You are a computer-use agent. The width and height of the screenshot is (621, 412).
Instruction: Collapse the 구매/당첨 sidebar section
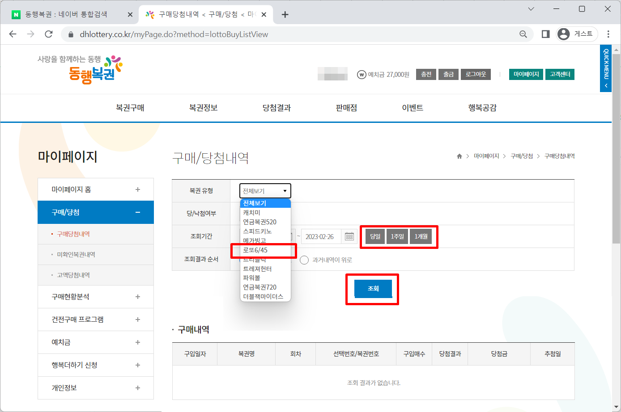pos(96,212)
